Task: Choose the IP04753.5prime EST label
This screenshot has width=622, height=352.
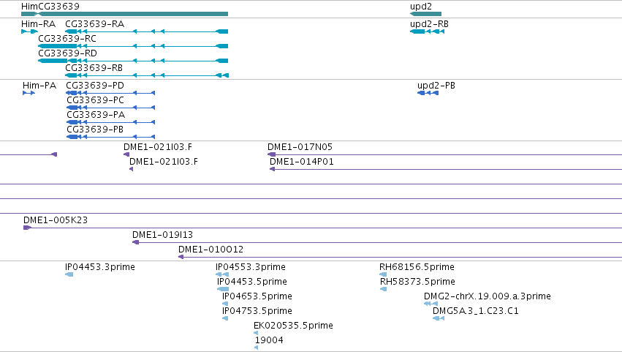Action: coord(257,311)
